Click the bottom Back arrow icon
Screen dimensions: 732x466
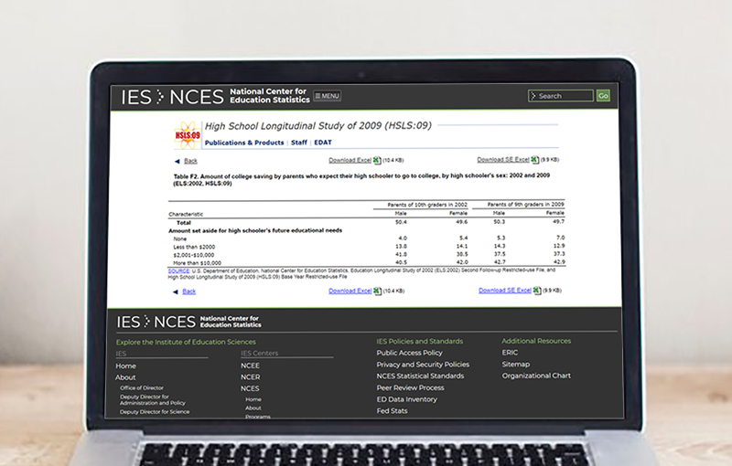pos(176,291)
